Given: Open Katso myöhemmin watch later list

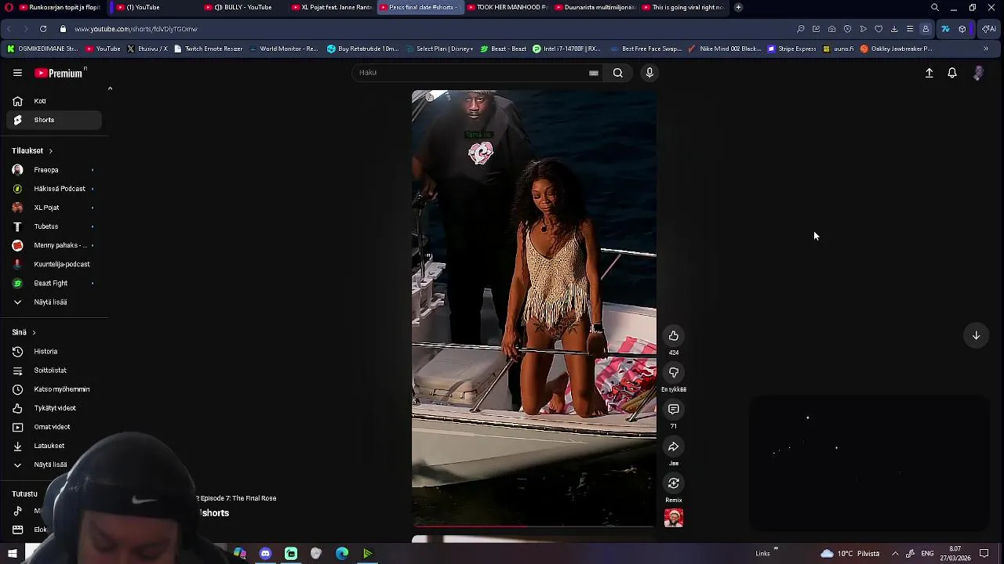Looking at the screenshot, I should [x=54, y=389].
